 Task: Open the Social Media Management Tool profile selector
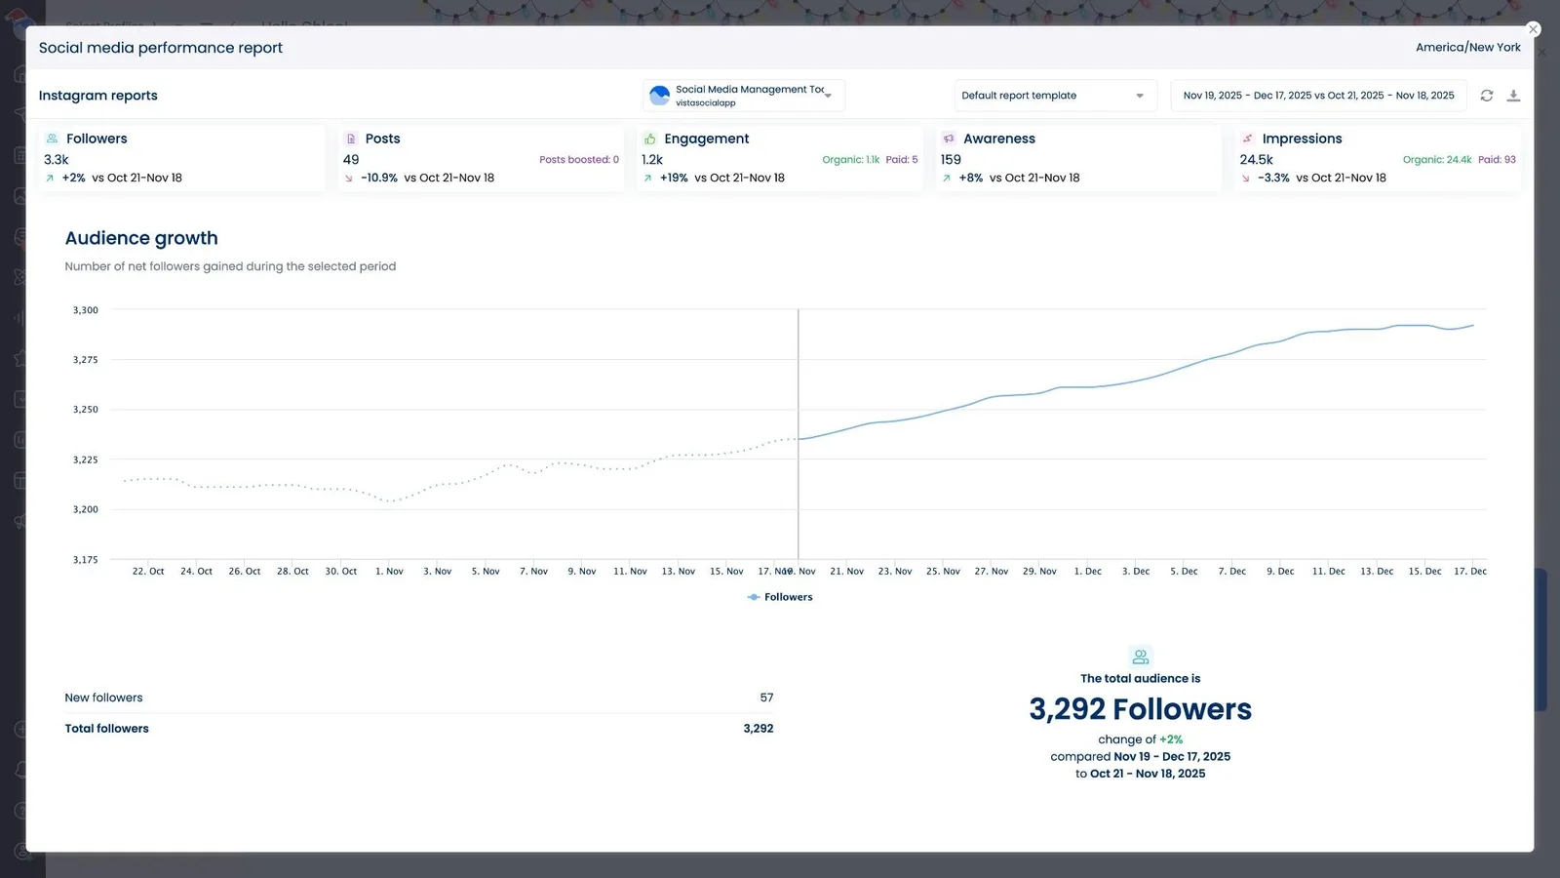pos(743,95)
